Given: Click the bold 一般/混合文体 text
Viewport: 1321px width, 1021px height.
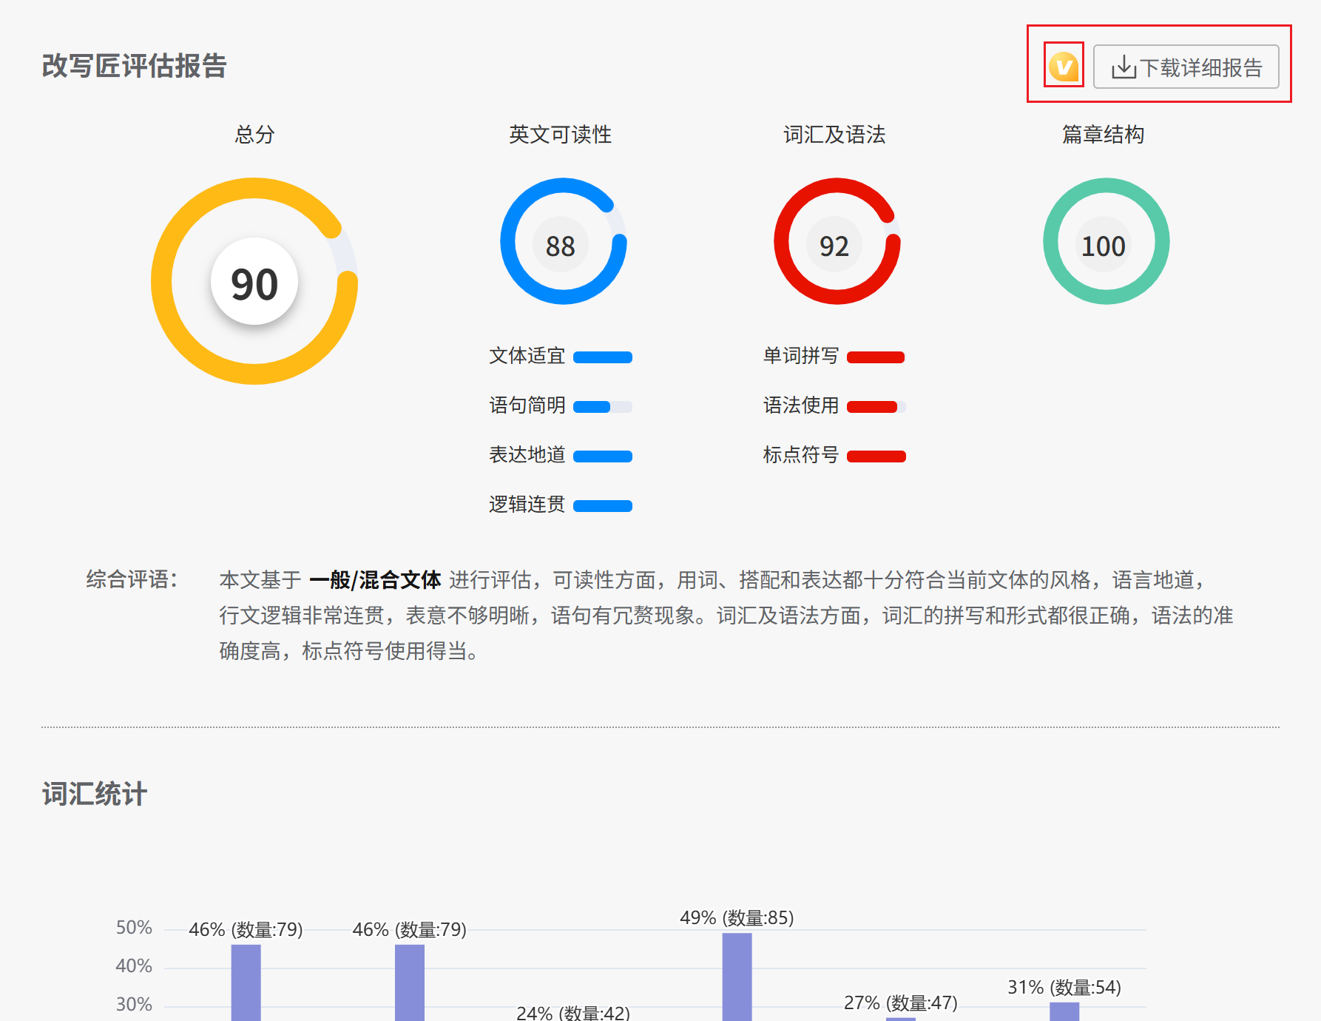Looking at the screenshot, I should coord(375,580).
